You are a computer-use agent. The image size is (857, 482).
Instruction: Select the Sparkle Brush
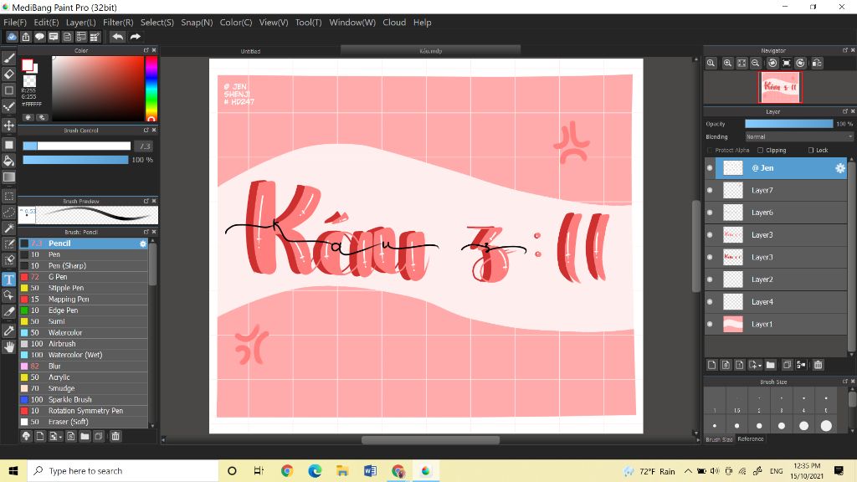[x=83, y=399]
